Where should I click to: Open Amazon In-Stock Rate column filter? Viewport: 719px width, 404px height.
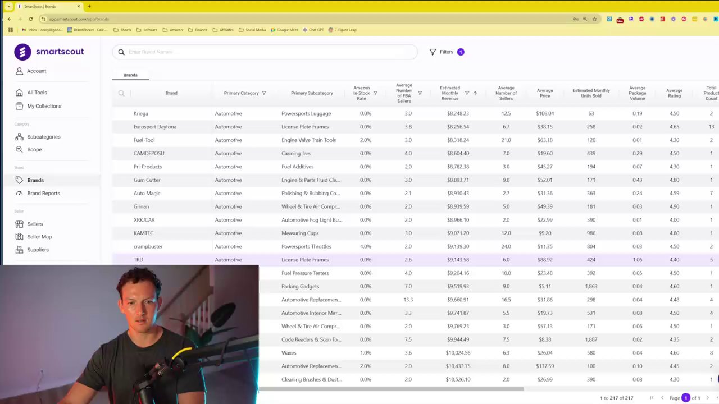click(x=375, y=93)
